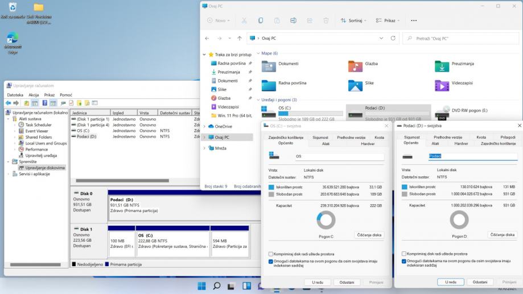The width and height of the screenshot is (523, 294).
Task: Click the Windows Start button on the taskbar
Action: coord(201,286)
